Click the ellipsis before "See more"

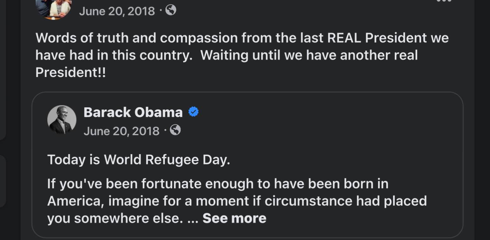click(193, 219)
